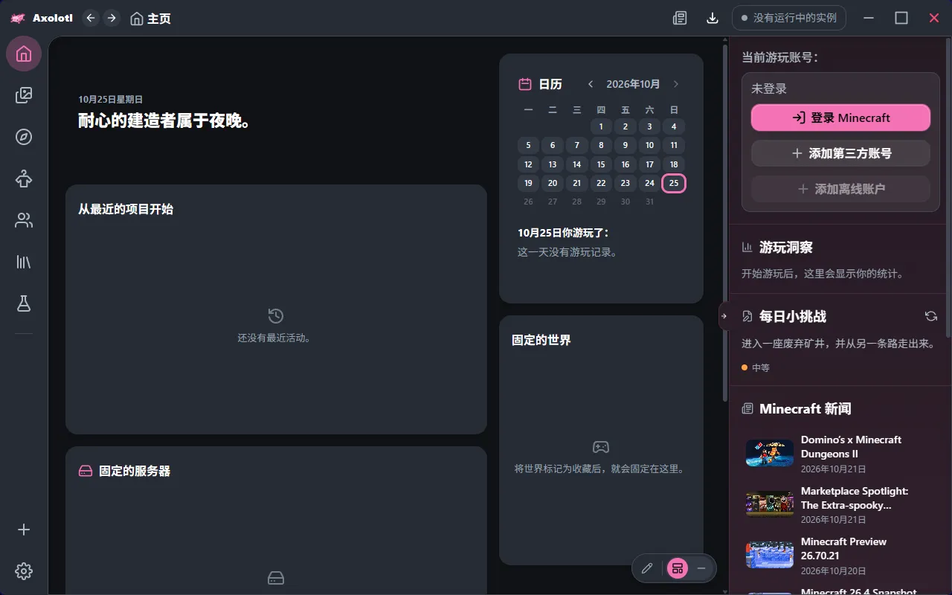The width and height of the screenshot is (952, 595).
Task: Open the news panel icon in the title bar
Action: pos(680,18)
